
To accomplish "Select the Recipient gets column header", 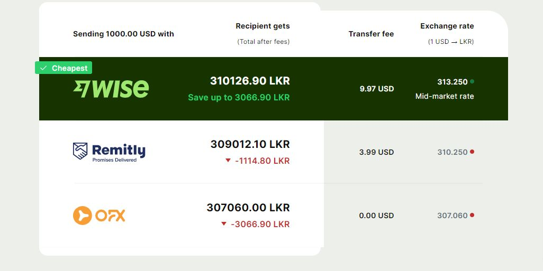I will [263, 26].
